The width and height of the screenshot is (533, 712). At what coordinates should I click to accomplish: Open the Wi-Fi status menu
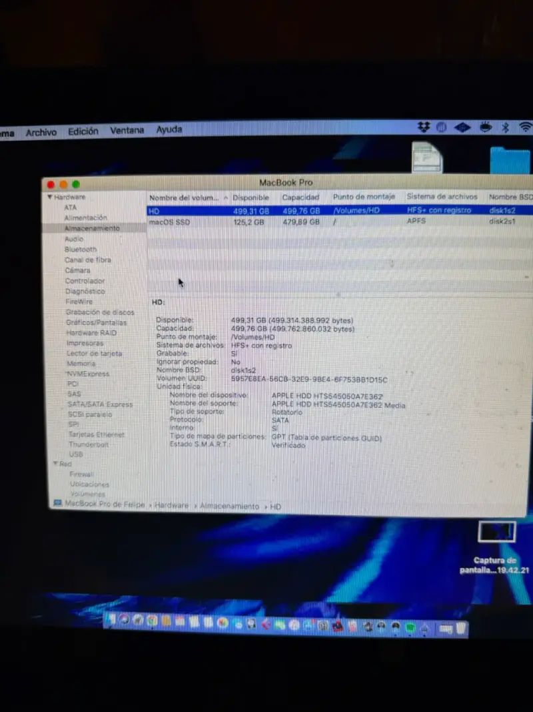pos(525,127)
